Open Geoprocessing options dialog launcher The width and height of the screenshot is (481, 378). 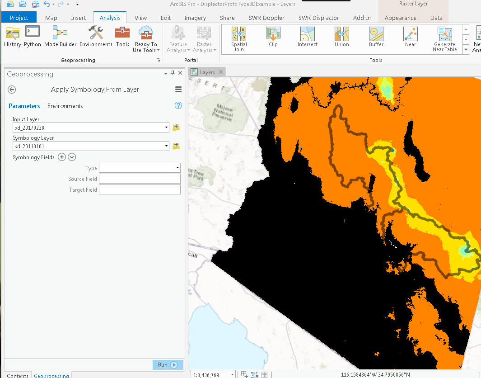[x=158, y=60]
